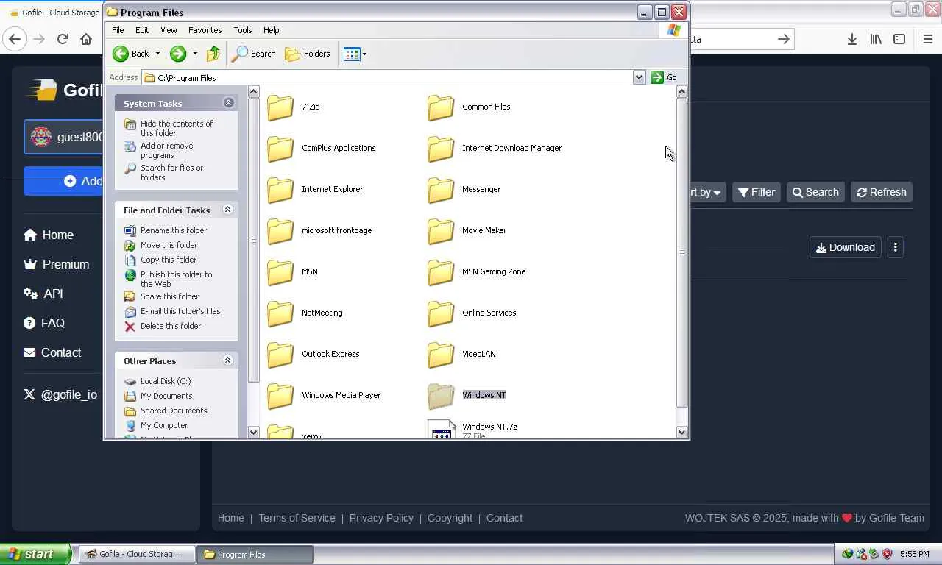Select the microsoft frontpage folder icon
The image size is (942, 565).
(x=280, y=231)
